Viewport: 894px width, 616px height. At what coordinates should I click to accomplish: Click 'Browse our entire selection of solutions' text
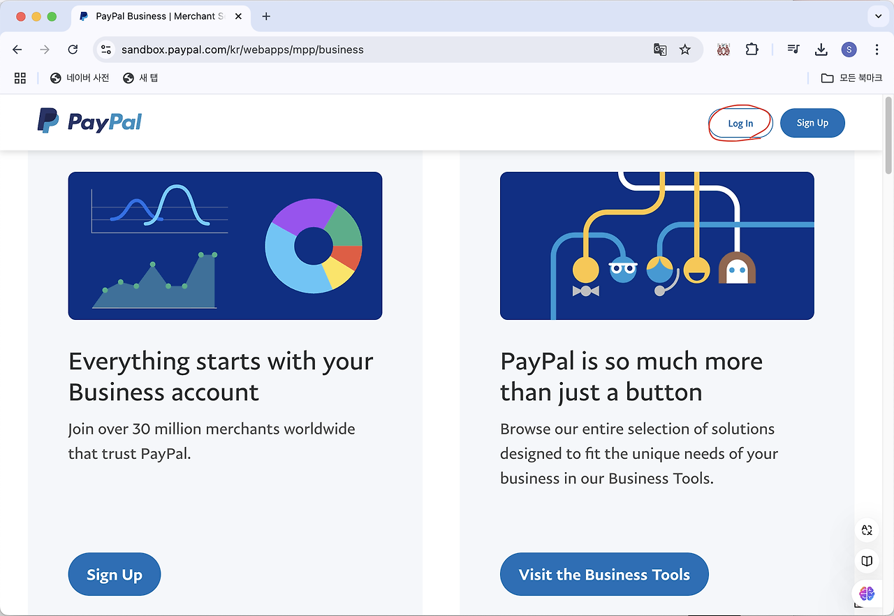pyautogui.click(x=639, y=453)
